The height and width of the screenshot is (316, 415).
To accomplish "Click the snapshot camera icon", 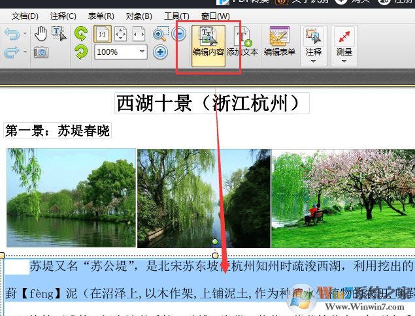I will 41,52.
